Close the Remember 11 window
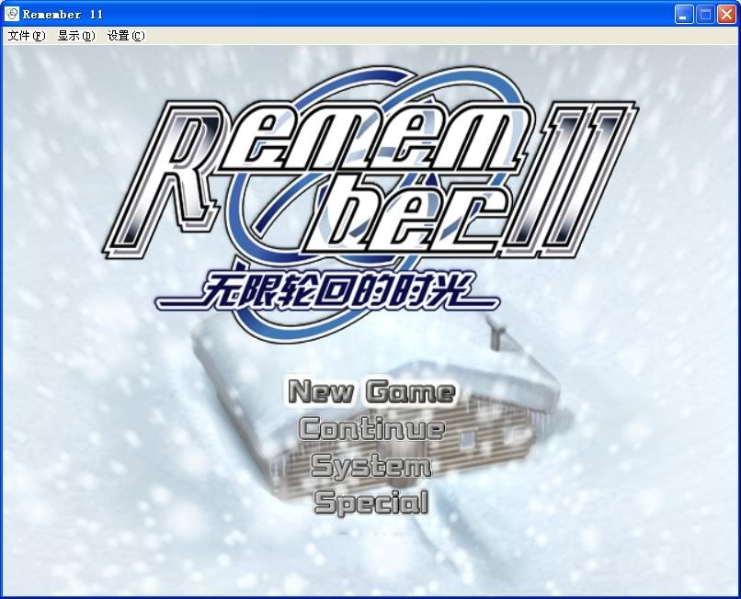The height and width of the screenshot is (599, 741). 726,14
